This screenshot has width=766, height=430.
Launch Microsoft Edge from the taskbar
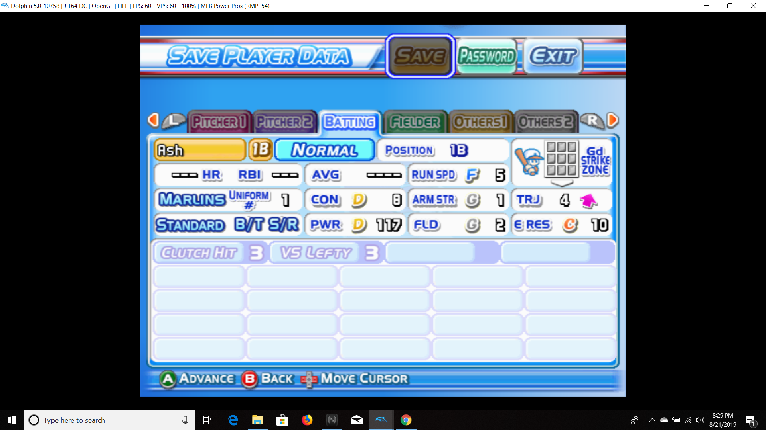pyautogui.click(x=233, y=420)
